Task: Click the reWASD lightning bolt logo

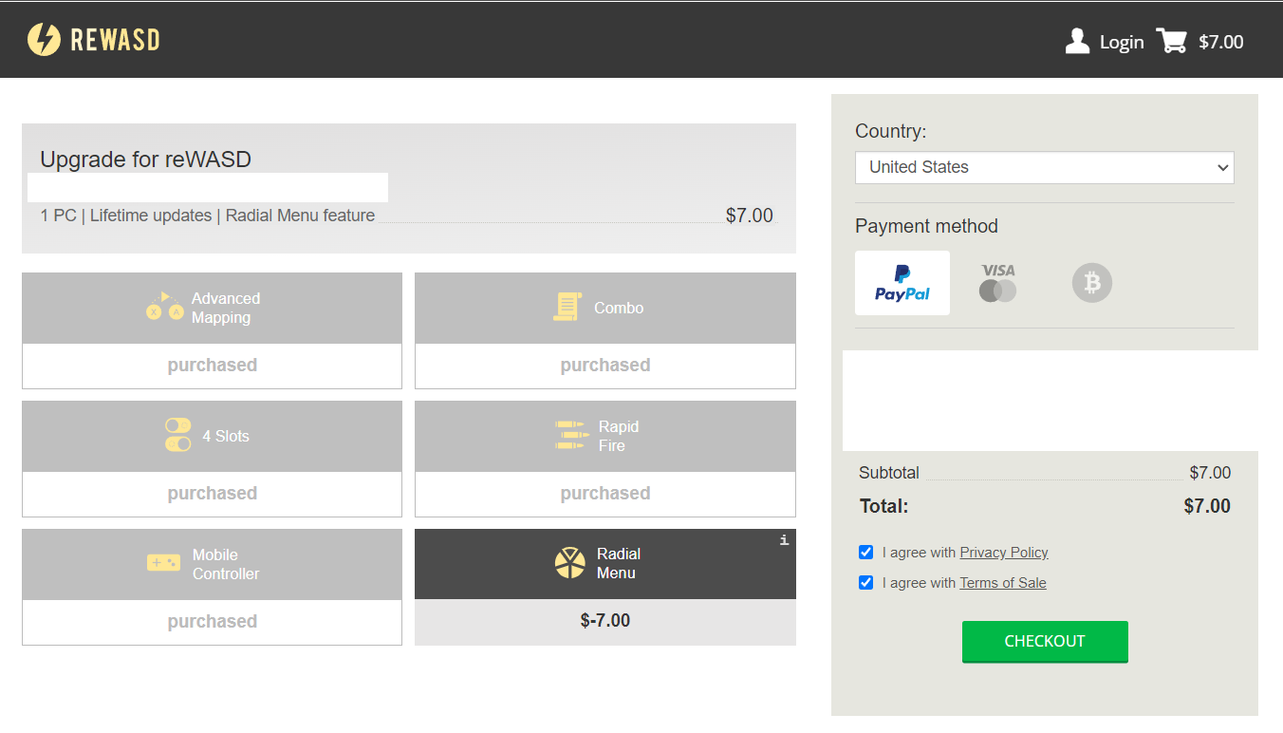Action: [44, 39]
